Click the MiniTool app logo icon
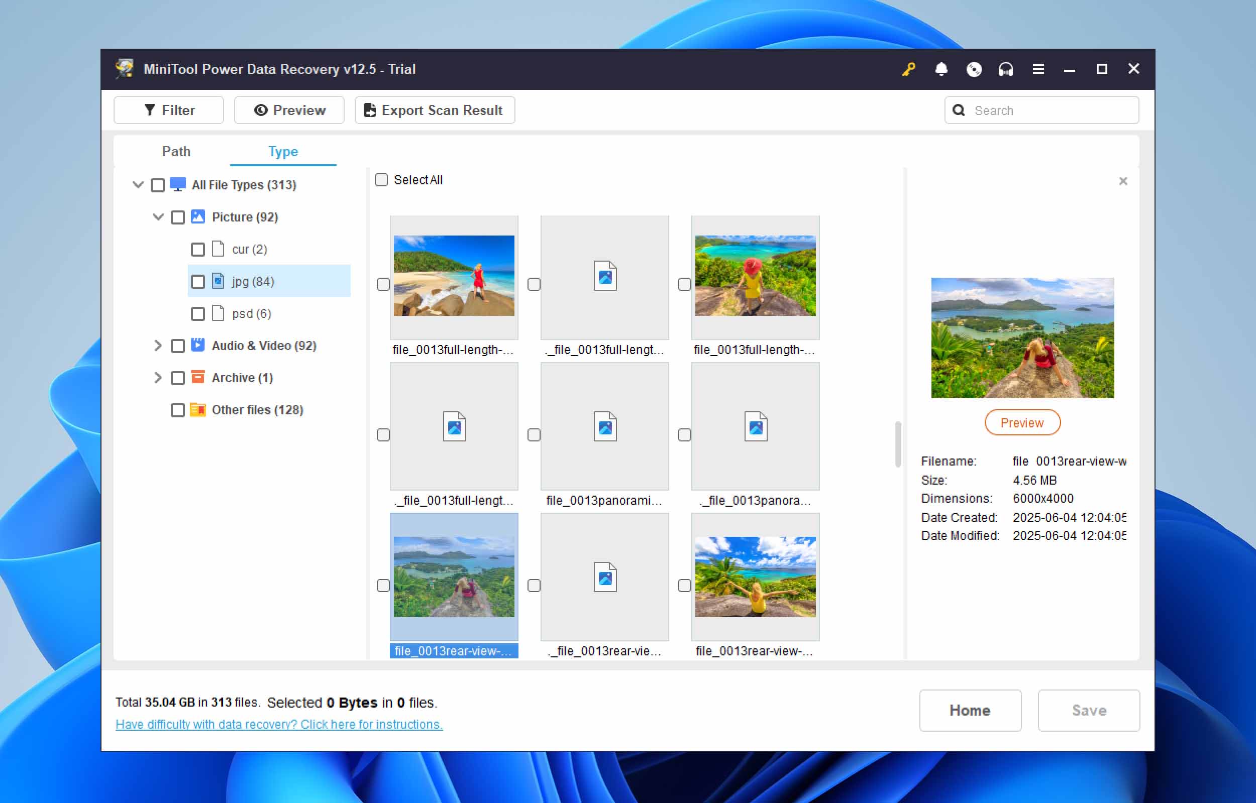Screen dimensions: 1256x803 coord(125,69)
